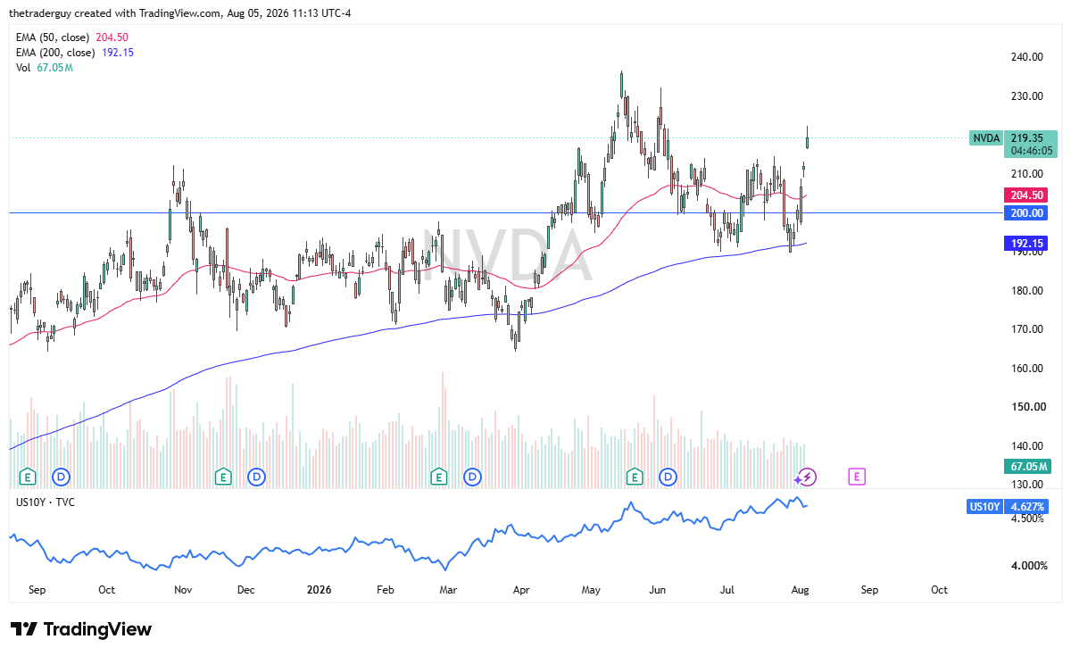Click the earnings E marker above Sep label

(x=28, y=477)
